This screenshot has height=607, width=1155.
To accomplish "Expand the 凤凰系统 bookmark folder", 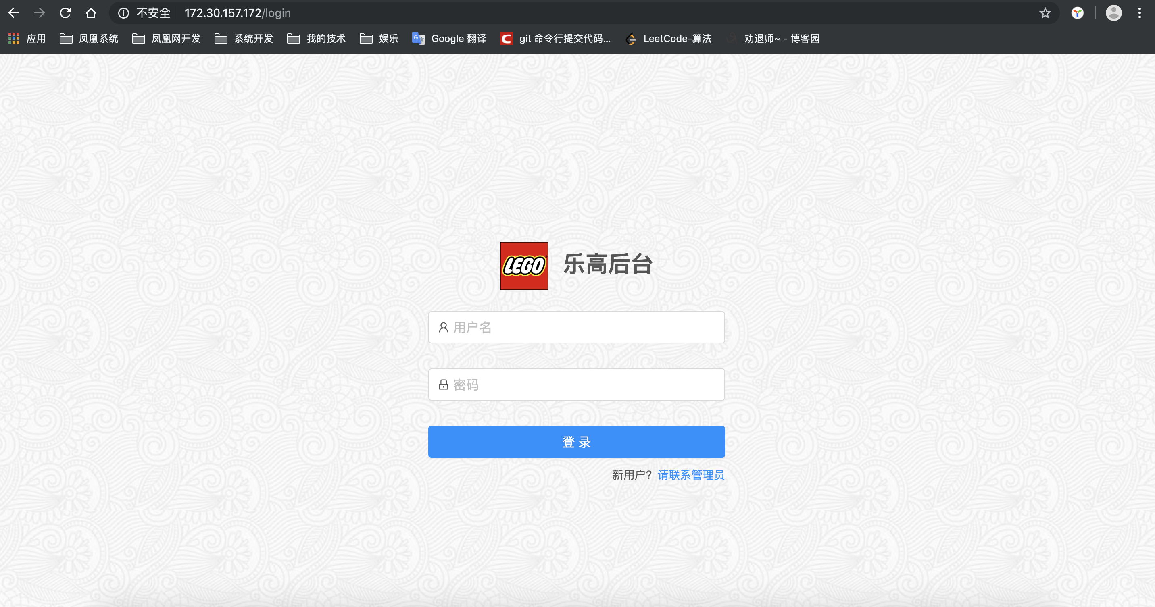I will [x=89, y=39].
